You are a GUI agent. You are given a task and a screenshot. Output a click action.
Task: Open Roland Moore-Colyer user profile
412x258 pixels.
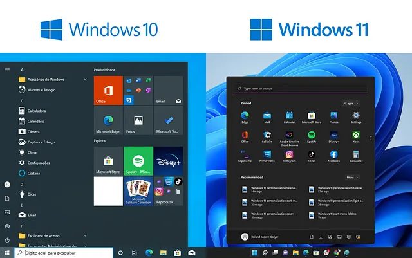point(259,237)
